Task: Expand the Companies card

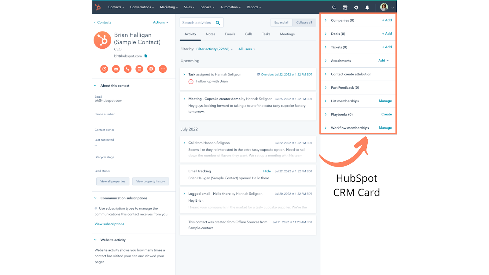Action: [x=325, y=20]
